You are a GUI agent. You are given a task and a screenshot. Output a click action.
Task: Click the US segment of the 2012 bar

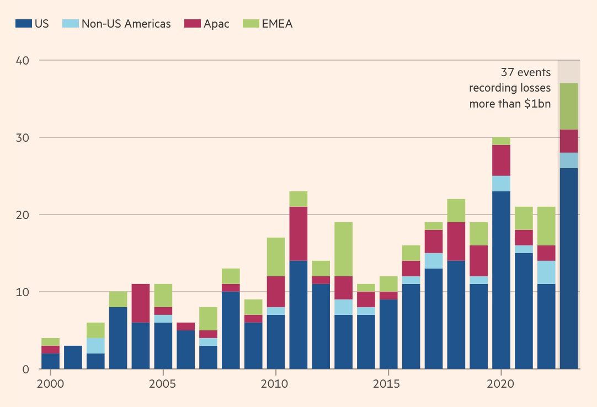pyautogui.click(x=321, y=326)
